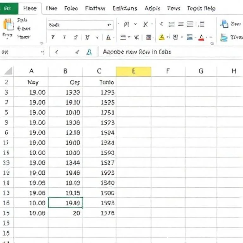The width and height of the screenshot is (243, 243).
Task: Click the 'Ptamer' clipboard button
Action: (23, 37)
